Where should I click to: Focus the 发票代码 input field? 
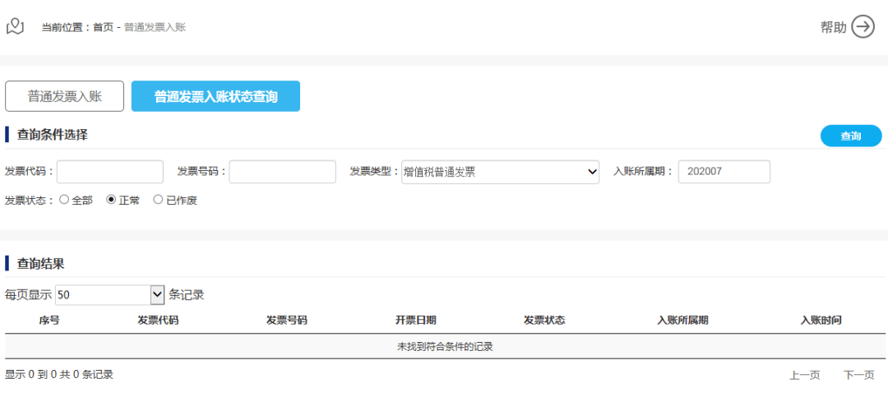pos(110,172)
